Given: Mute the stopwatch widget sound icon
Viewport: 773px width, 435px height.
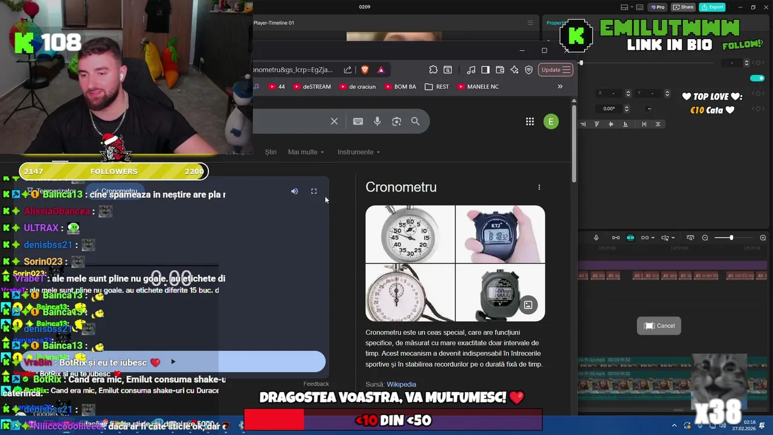Looking at the screenshot, I should [x=295, y=191].
